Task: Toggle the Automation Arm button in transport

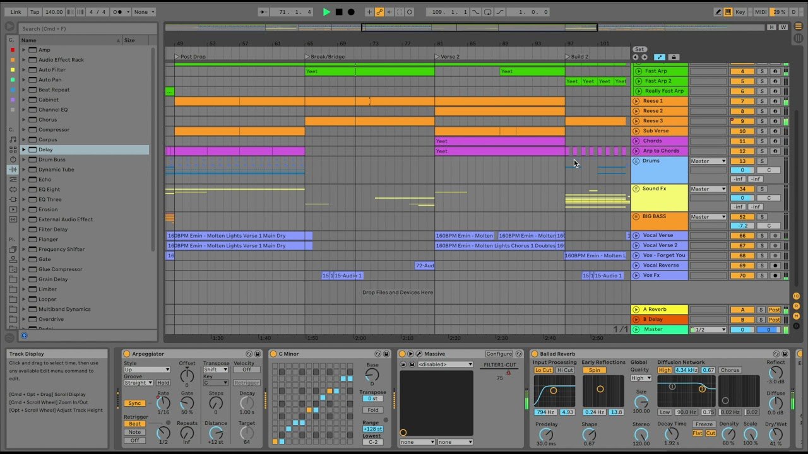Action: pos(379,12)
